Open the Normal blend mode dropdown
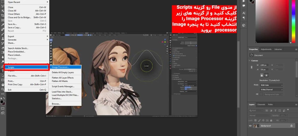This screenshot has height=136, width=298. tap(260, 115)
